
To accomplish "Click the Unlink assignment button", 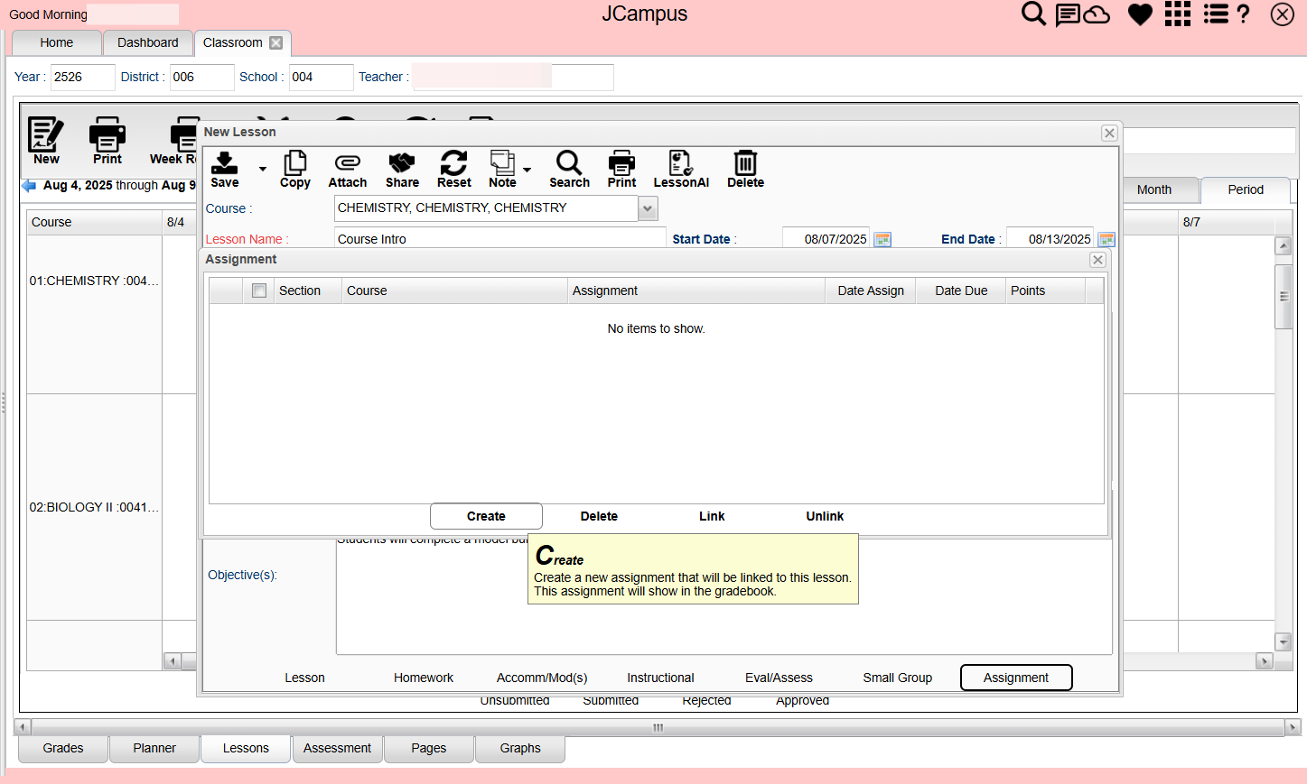I will pos(825,516).
